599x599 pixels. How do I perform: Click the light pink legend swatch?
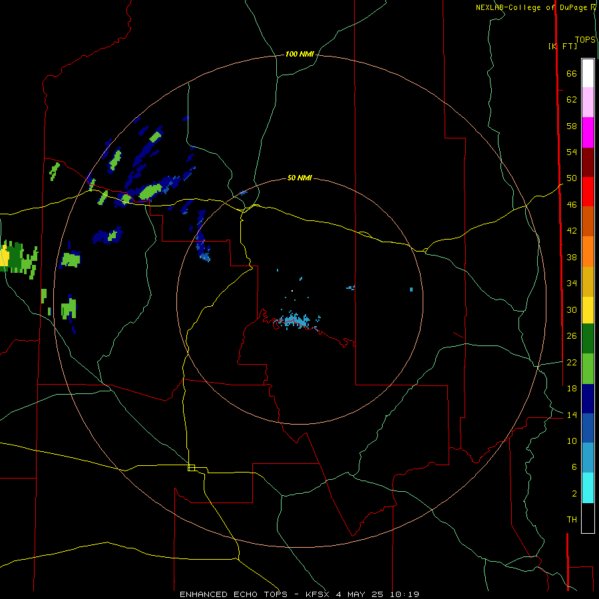coord(588,102)
